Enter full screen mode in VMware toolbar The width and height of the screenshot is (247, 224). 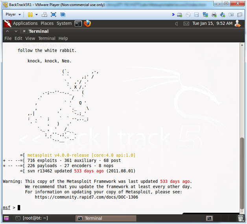[53, 15]
